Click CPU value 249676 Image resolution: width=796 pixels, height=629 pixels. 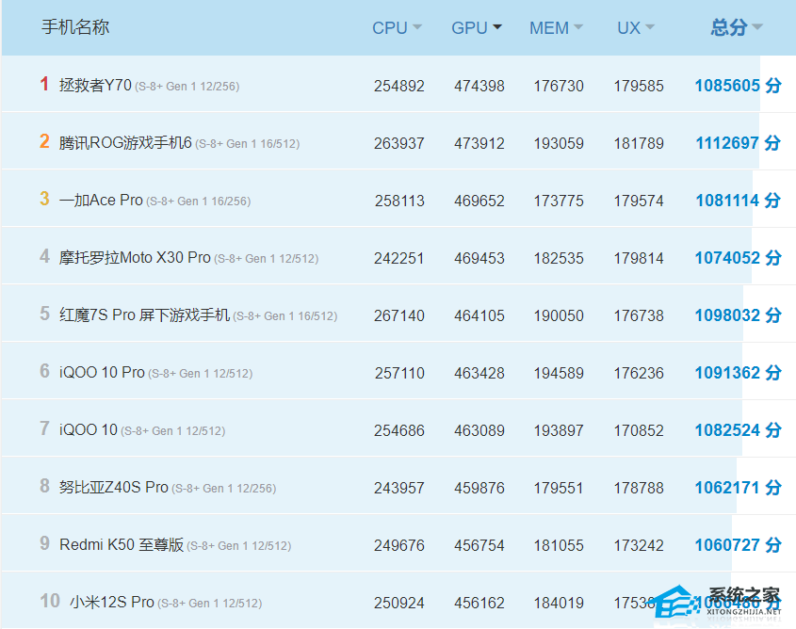tap(399, 544)
